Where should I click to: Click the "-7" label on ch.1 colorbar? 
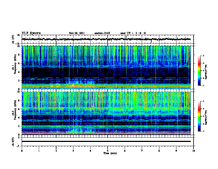[203, 86]
